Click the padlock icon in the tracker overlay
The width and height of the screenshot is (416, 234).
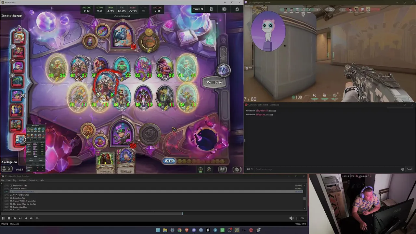(237, 9)
